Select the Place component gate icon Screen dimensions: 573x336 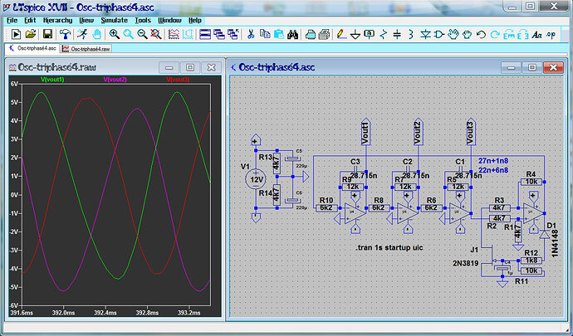[439, 34]
